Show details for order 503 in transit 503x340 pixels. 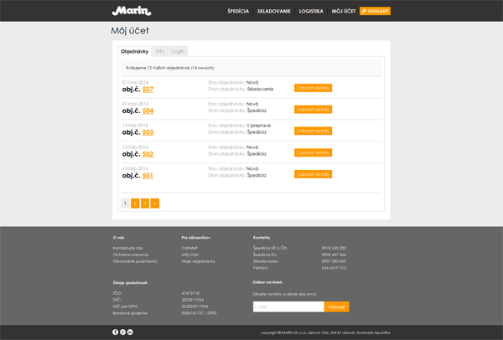[x=314, y=131]
